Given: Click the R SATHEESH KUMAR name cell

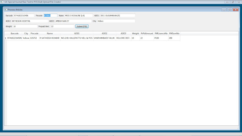Looking at the screenshot, I should tap(50, 38).
